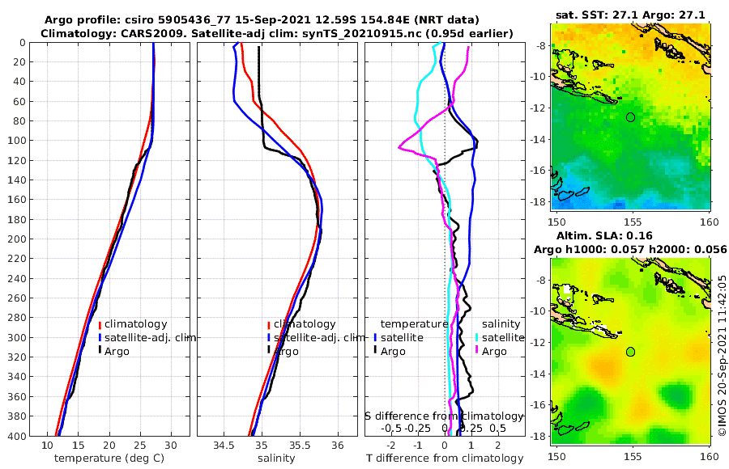729x469 pixels.
Task: Click depth axis tick label 300
Action: (x=15, y=337)
